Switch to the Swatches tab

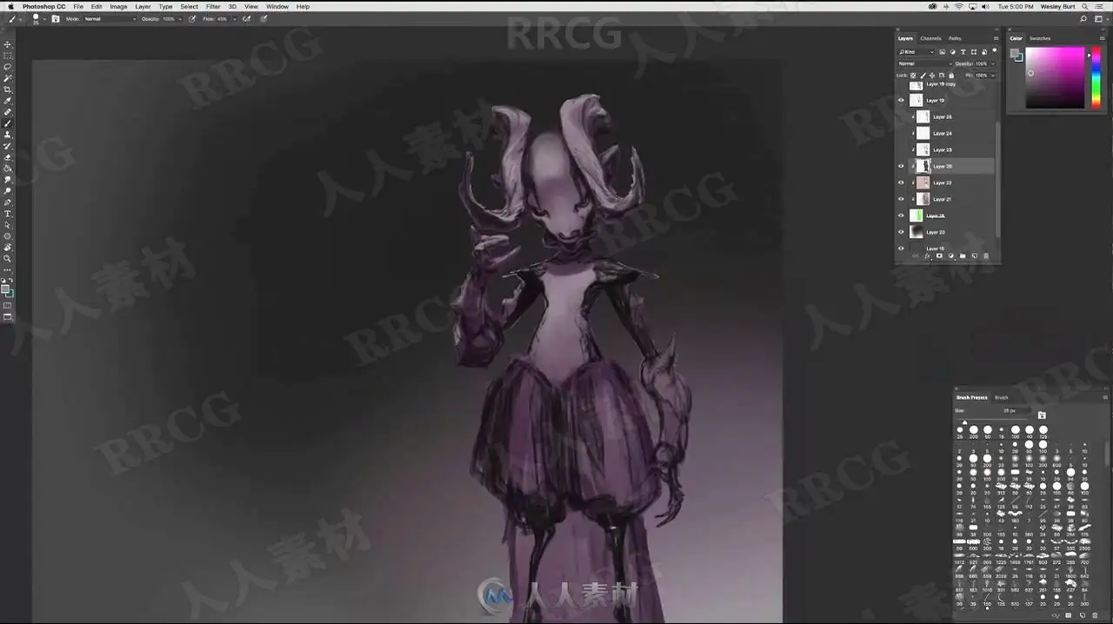click(x=1040, y=38)
